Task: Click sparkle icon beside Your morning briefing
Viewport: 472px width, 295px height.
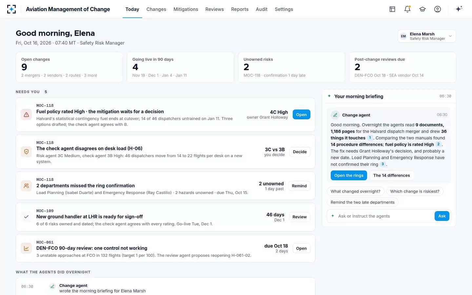Action: click(x=329, y=96)
